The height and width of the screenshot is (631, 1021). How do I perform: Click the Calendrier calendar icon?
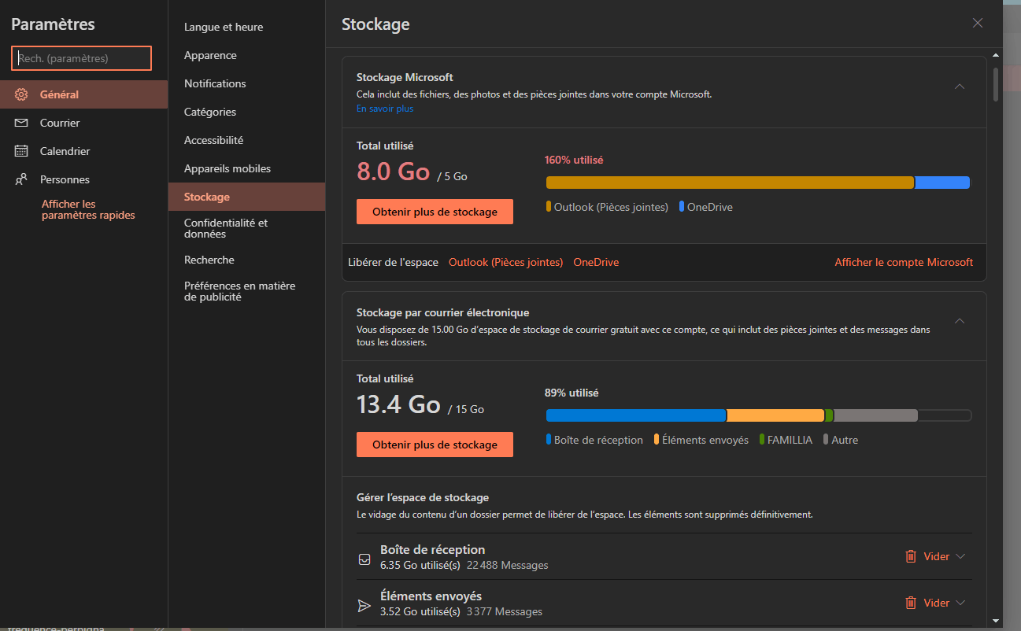[x=21, y=151]
